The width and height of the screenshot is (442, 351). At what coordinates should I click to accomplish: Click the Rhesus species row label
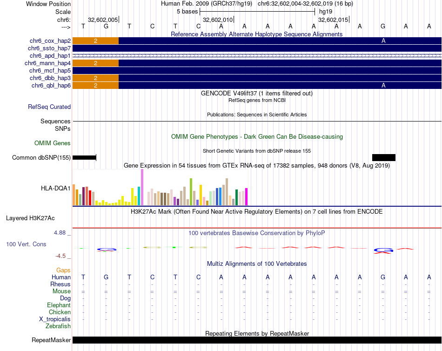(x=60, y=284)
